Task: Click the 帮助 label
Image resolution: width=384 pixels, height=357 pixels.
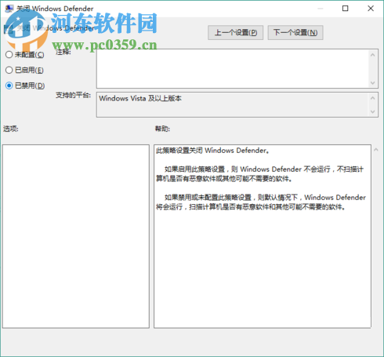Action: (x=162, y=129)
